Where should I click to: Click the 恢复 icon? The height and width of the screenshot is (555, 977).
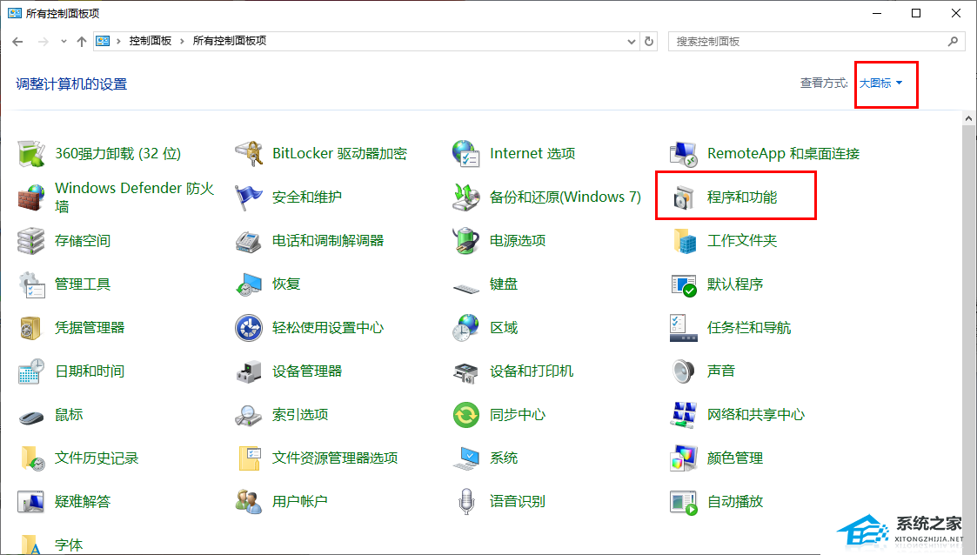[x=249, y=284]
